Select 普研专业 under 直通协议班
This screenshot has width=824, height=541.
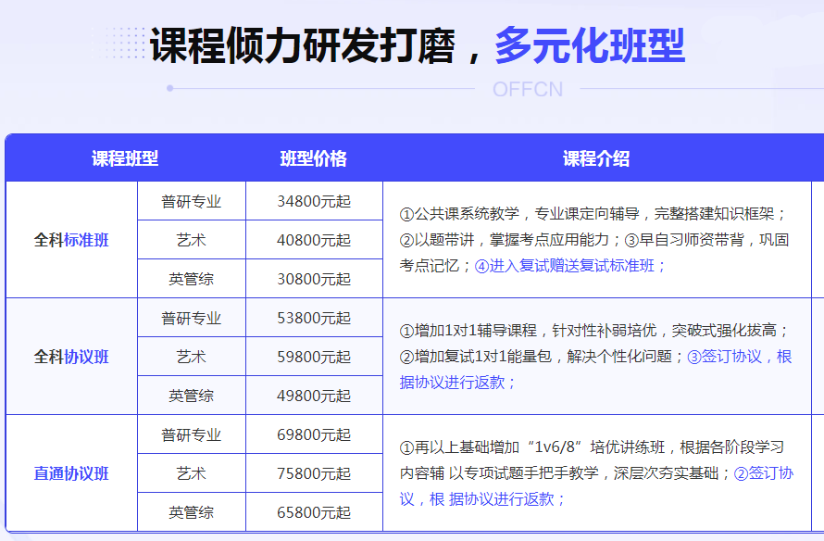click(x=191, y=434)
